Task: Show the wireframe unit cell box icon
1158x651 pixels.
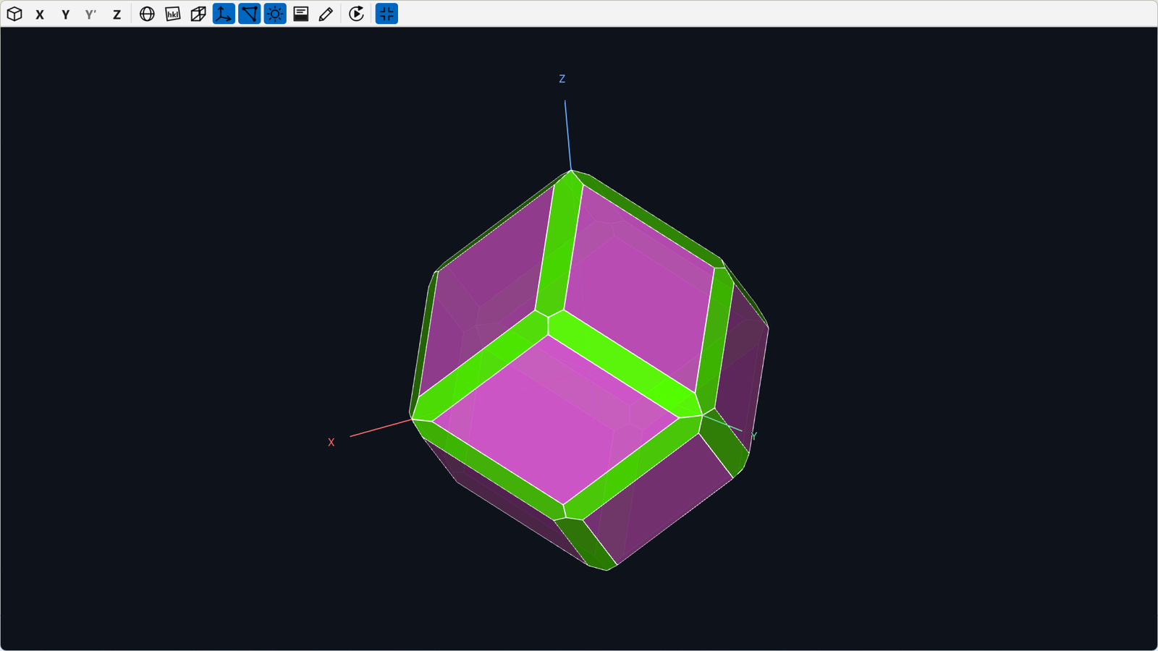Action: (x=198, y=14)
